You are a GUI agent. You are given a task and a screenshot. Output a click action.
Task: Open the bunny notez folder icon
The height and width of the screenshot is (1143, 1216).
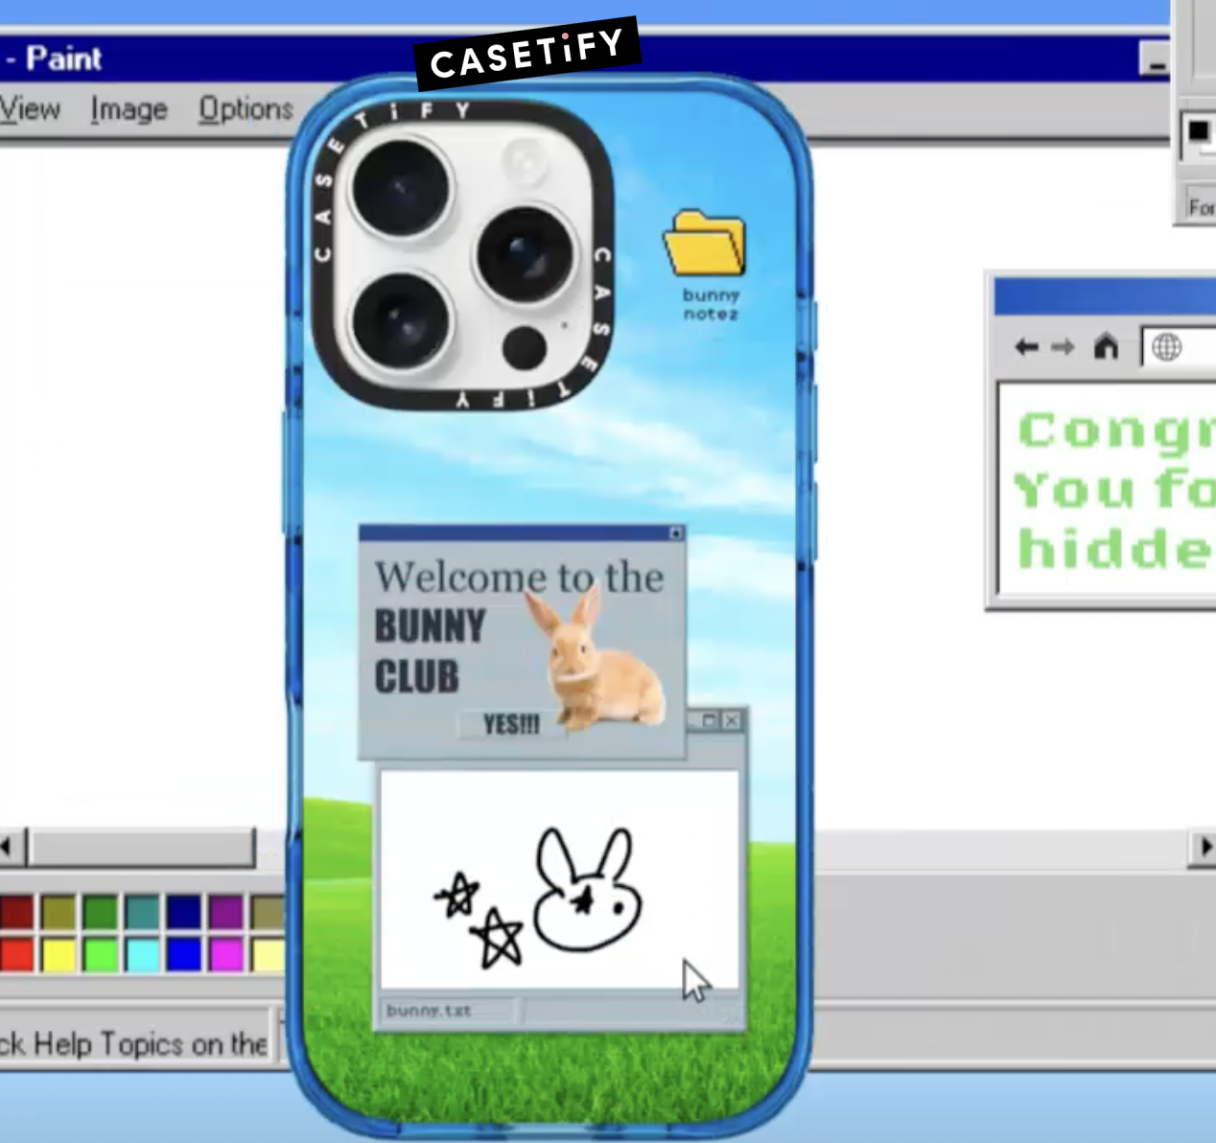[705, 243]
